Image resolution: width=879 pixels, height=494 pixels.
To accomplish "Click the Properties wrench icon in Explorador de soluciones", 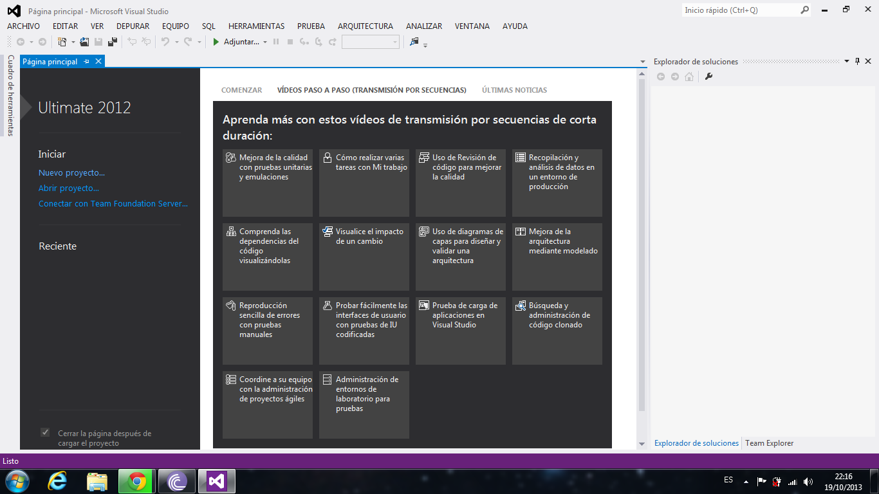I will click(x=708, y=77).
